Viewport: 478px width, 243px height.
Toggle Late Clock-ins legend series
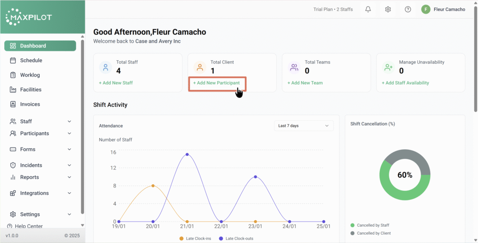196,238
